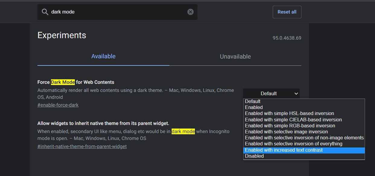This screenshot has width=375, height=176.
Task: Click the Reset all button
Action: point(287,12)
